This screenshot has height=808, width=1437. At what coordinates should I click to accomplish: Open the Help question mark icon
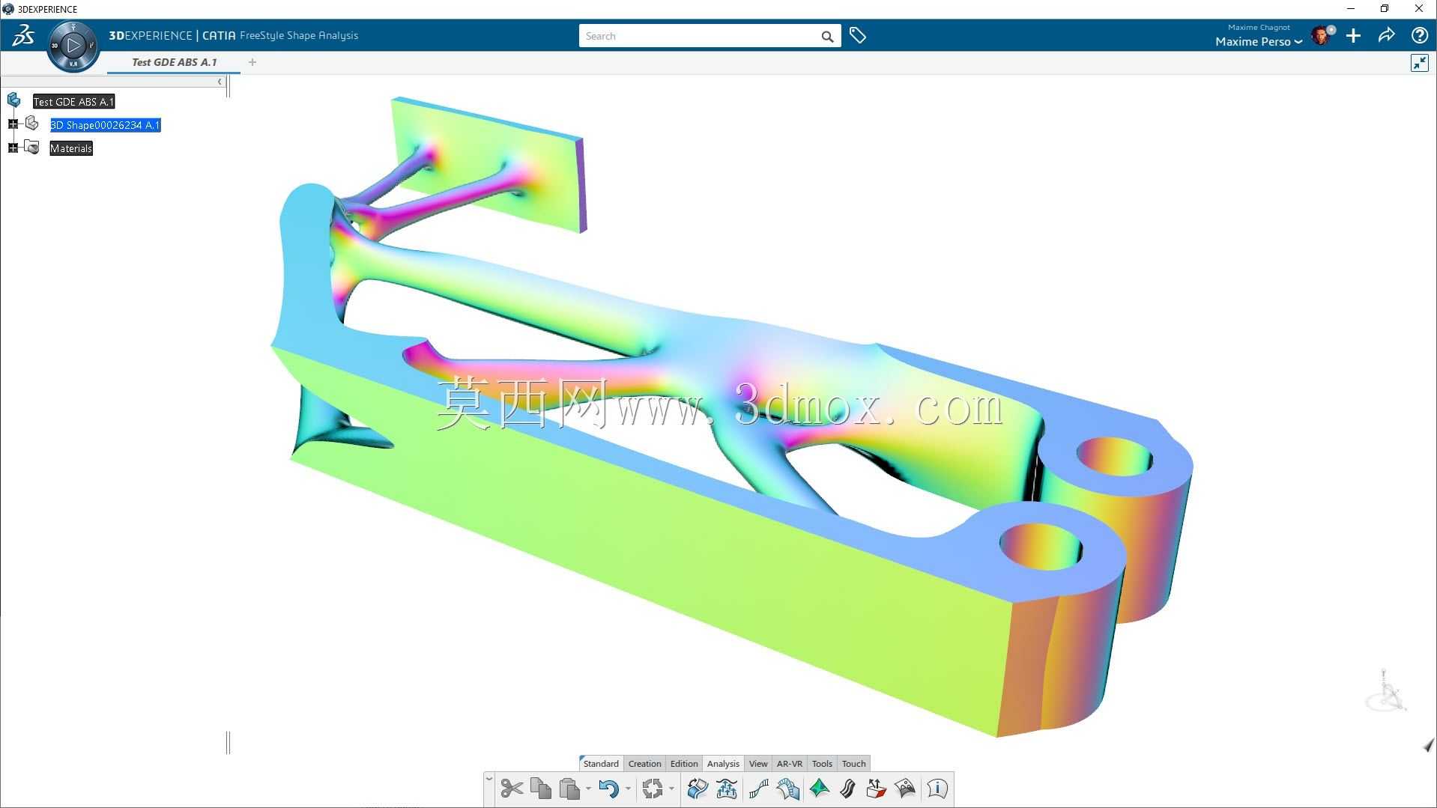coord(1419,35)
